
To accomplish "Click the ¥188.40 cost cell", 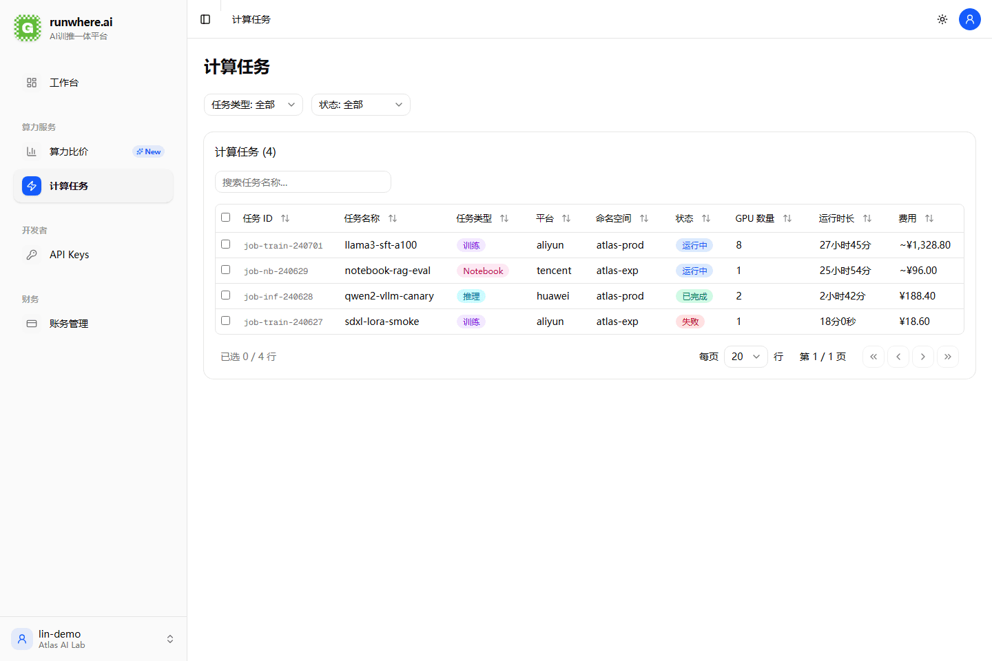I will point(918,296).
